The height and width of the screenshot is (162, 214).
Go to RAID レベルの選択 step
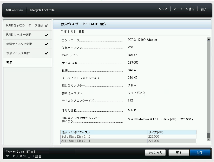19,35
